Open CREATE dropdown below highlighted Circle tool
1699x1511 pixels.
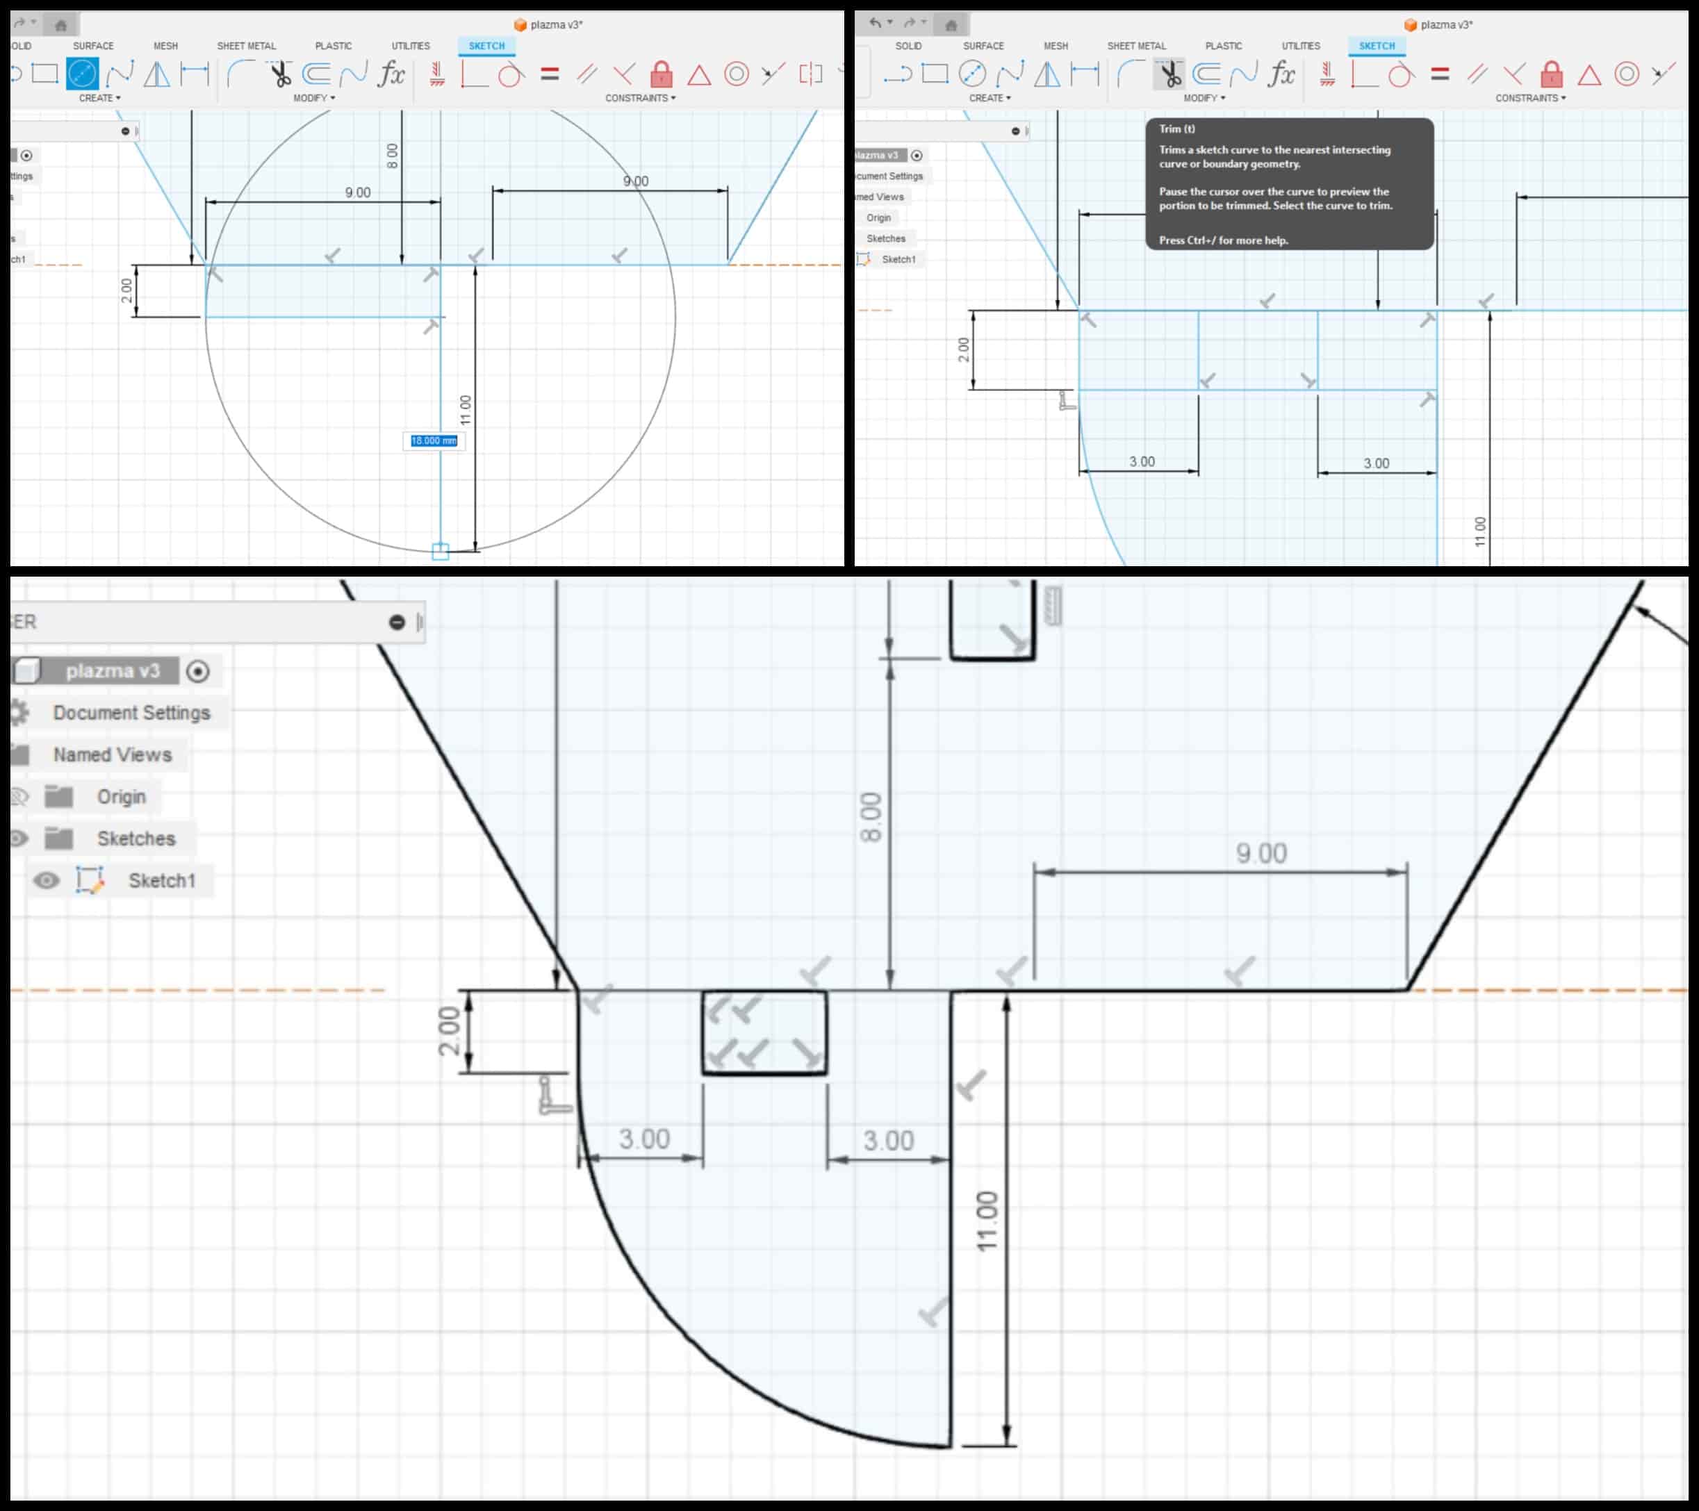[x=99, y=98]
